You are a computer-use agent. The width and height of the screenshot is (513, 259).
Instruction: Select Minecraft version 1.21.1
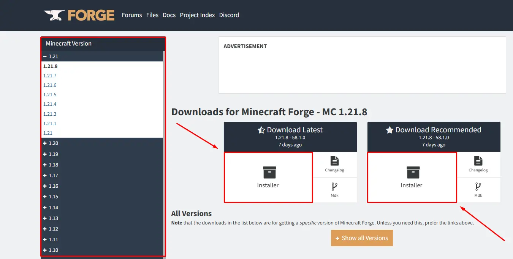coord(50,124)
